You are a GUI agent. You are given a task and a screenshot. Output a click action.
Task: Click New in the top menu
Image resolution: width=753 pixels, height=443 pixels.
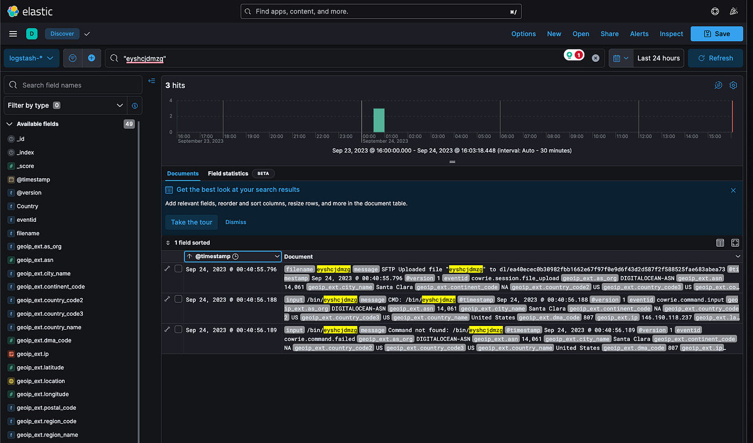coord(554,34)
